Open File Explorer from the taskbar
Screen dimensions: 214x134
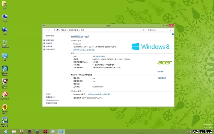click(14, 132)
